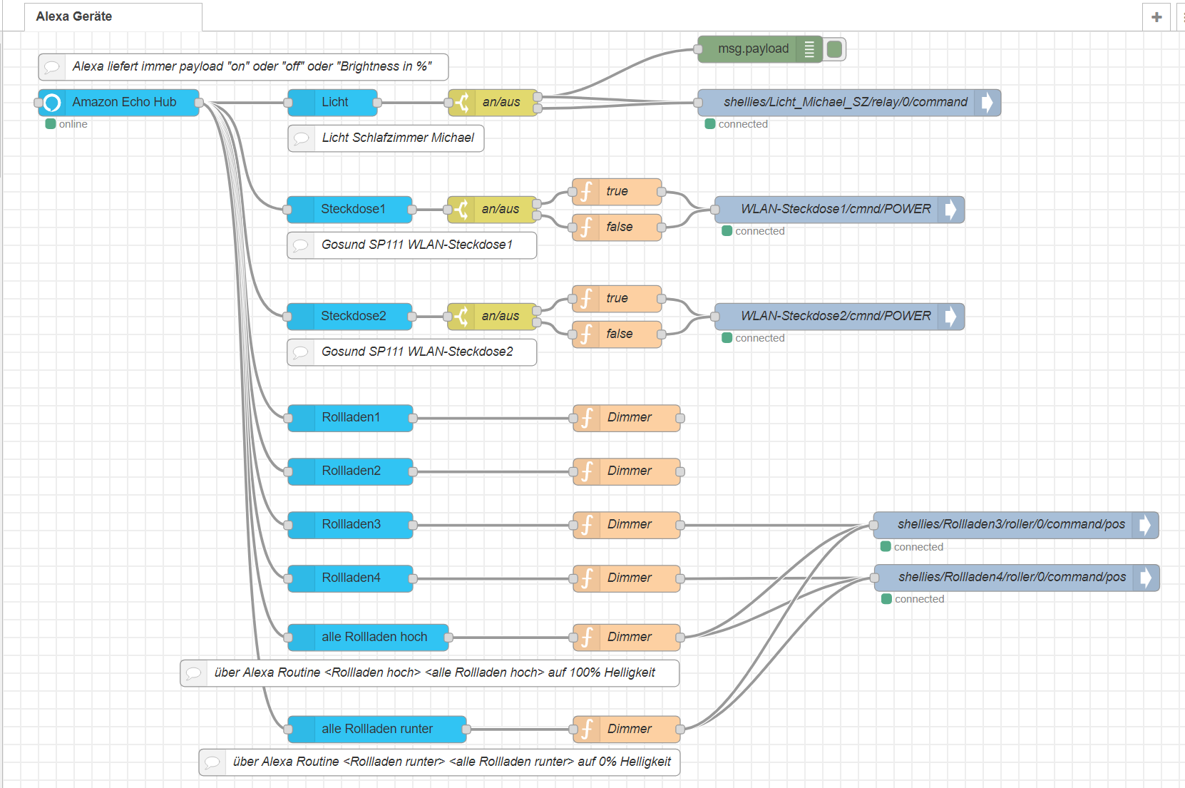Screen dimensions: 1185x788
Task: Select shellies/Rollladen4/roller/0/command/pos node label
Action: [1012, 577]
